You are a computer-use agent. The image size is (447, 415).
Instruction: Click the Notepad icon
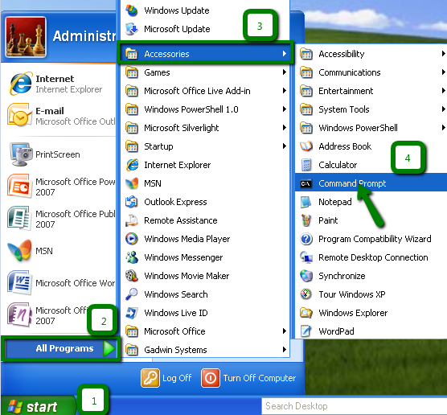(306, 202)
